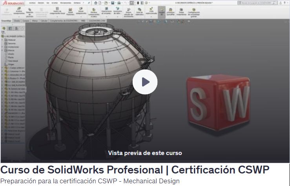Play the course preview video

pos(145,82)
